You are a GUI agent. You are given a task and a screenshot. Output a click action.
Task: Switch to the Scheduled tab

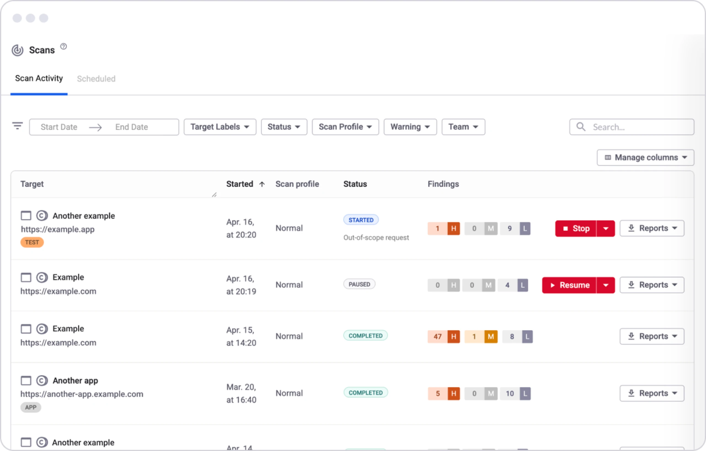tap(96, 79)
